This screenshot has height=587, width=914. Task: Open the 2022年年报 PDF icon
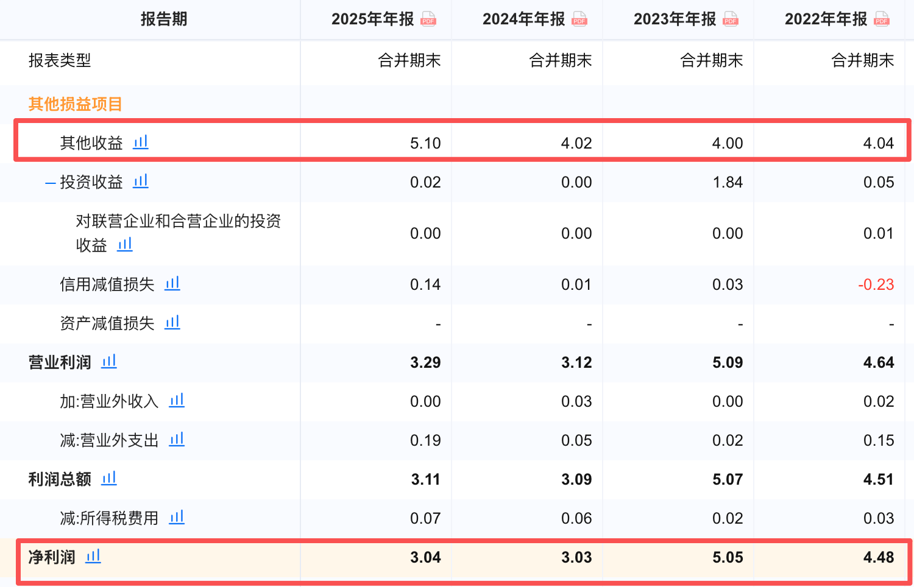click(x=882, y=19)
